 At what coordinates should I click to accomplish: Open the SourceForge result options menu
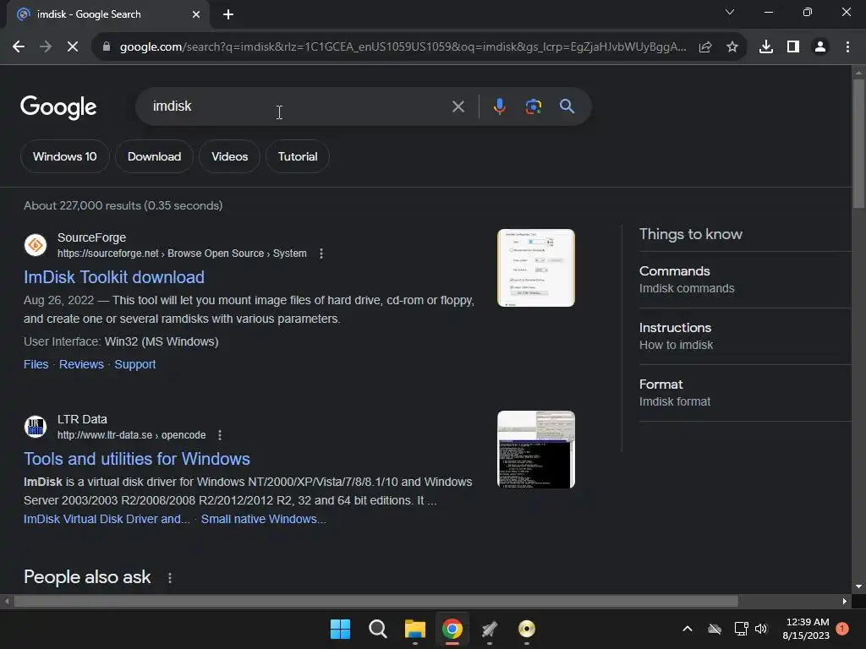[x=321, y=254]
